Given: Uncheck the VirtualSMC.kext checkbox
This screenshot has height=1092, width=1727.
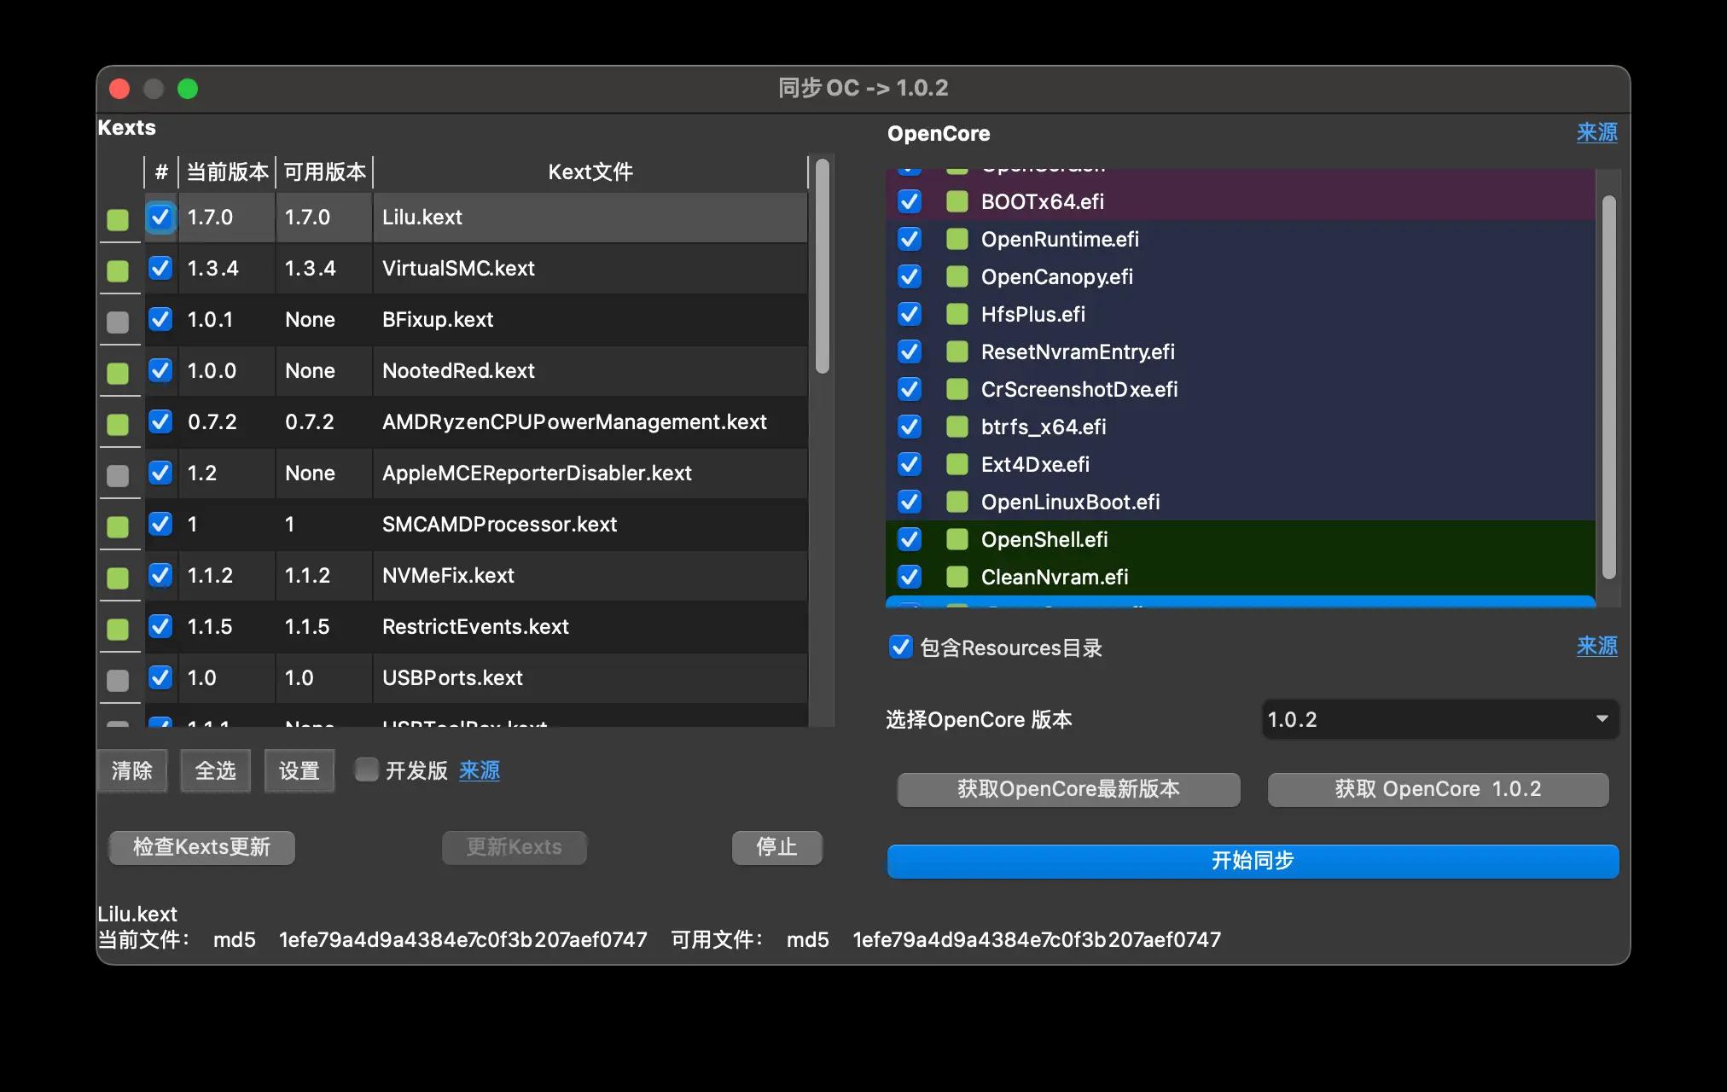Looking at the screenshot, I should tap(160, 268).
